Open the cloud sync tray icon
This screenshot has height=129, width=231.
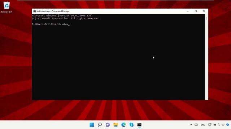click(215, 125)
